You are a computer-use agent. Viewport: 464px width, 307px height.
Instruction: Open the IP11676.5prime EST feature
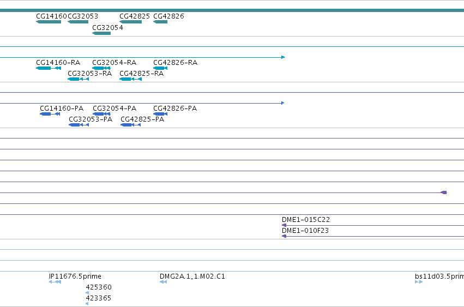pos(55,282)
